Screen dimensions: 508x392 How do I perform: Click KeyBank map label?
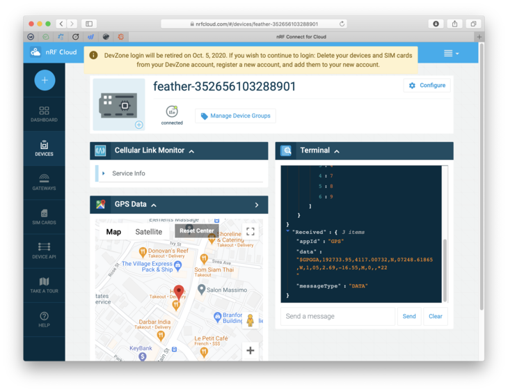click(141, 348)
